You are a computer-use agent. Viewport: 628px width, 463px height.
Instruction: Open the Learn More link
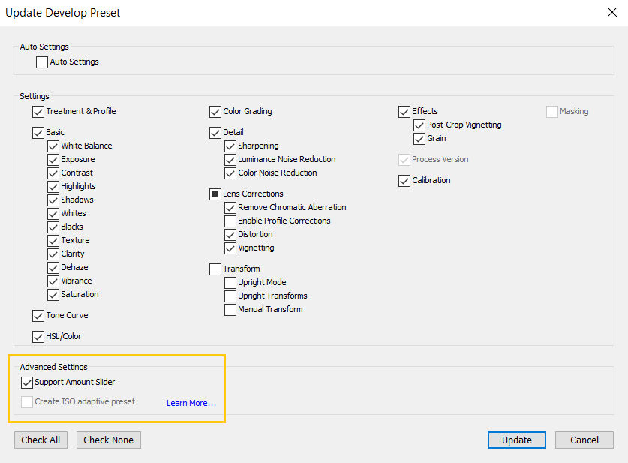[191, 403]
